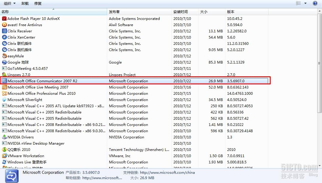
Task: Sort by the 名称 column header
Action: tap(53, 12)
